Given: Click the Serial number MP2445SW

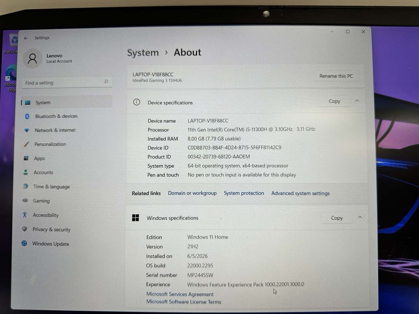Looking at the screenshot, I should [x=200, y=275].
